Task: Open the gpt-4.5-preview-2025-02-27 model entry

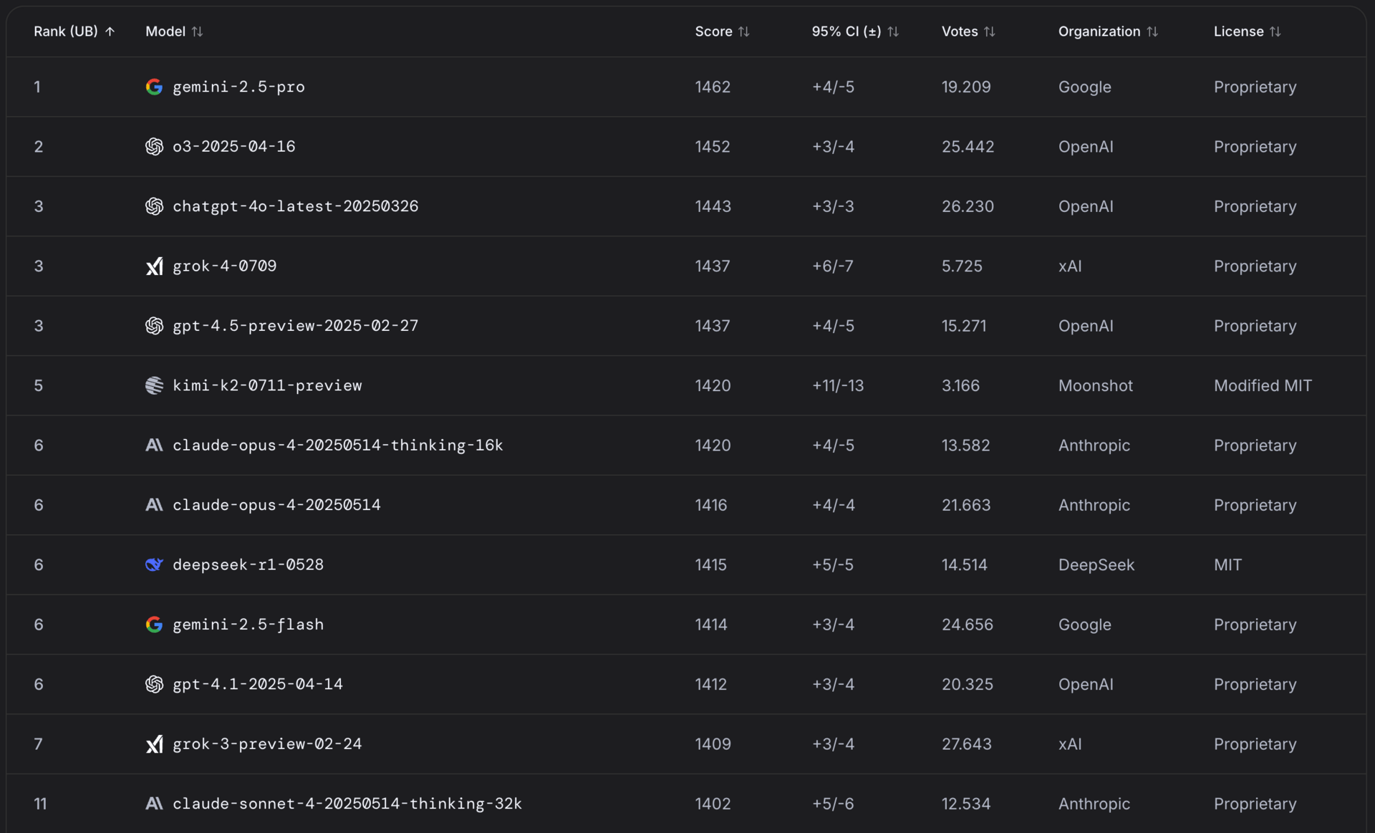Action: click(295, 326)
